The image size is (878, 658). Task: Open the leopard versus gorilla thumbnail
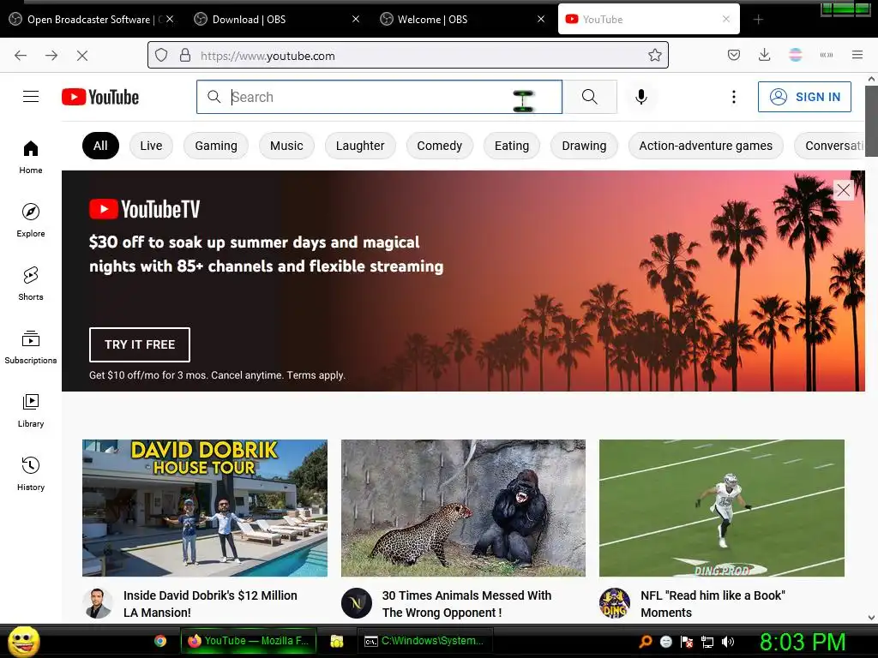463,508
